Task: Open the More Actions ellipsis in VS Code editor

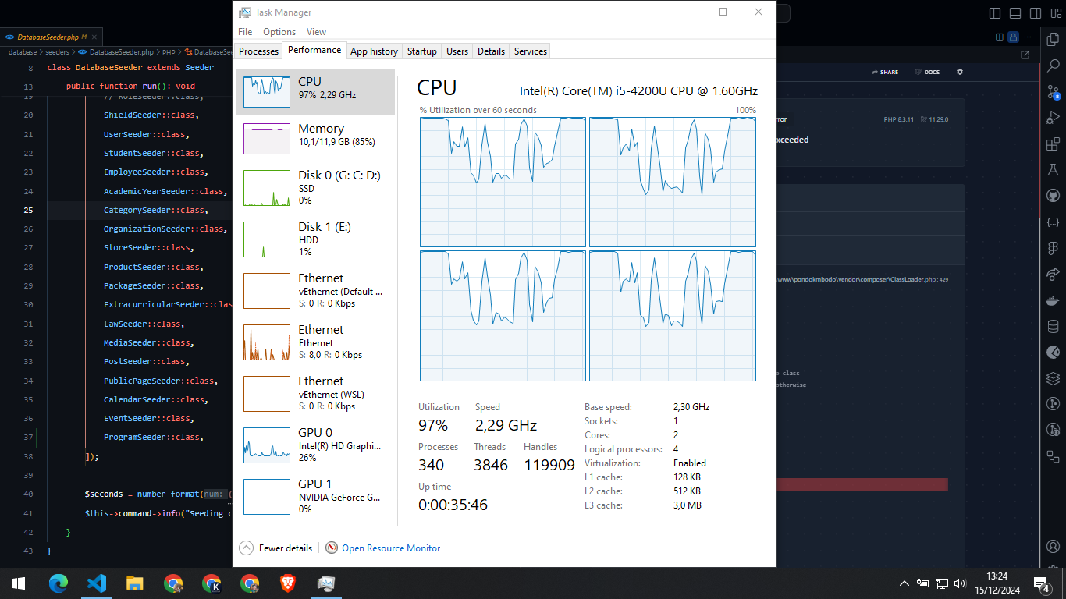Action: (1027, 37)
